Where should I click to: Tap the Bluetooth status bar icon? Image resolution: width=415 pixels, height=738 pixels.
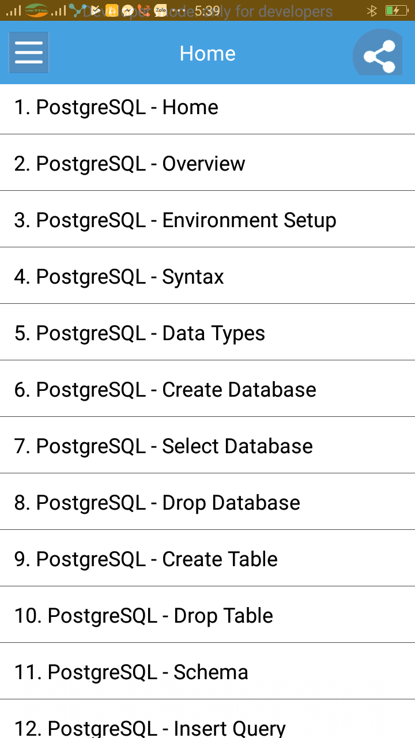point(372,10)
